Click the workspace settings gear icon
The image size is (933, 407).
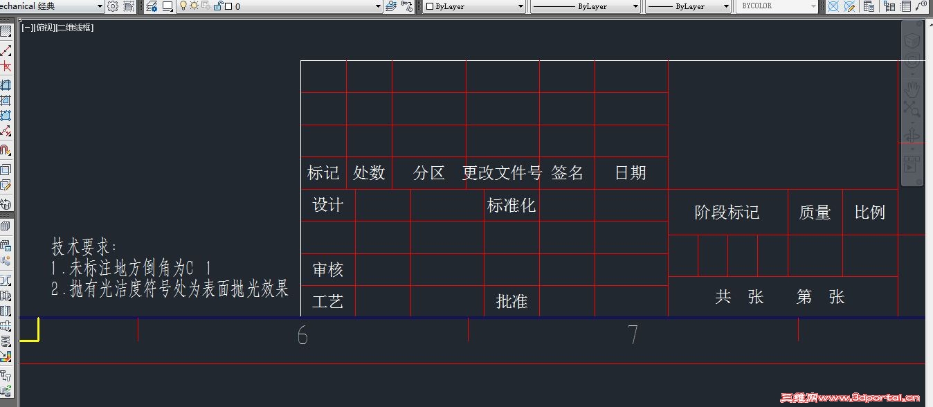[x=112, y=6]
